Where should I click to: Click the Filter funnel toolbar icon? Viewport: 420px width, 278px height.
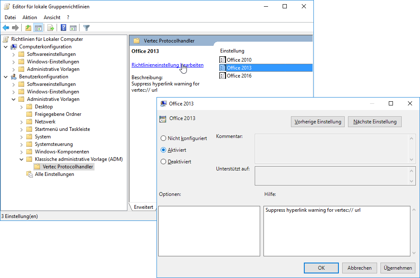pos(86,28)
